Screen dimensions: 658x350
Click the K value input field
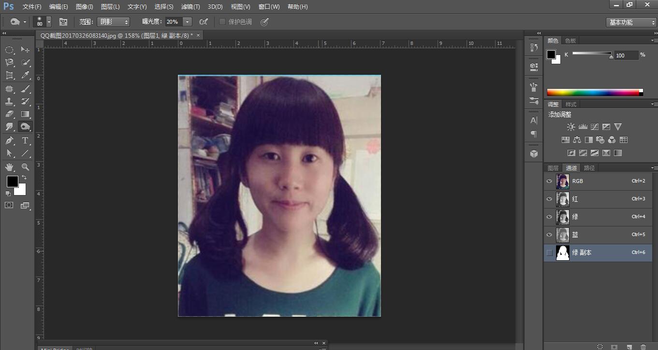point(625,56)
